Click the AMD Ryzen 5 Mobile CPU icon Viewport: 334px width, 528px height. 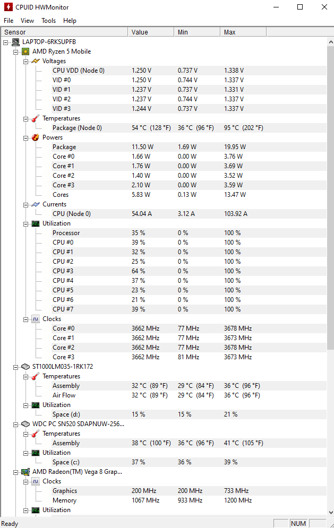click(25, 51)
